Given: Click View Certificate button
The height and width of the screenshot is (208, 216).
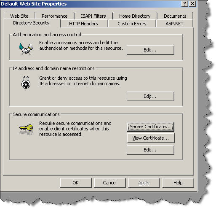Looking at the screenshot, I should [x=151, y=138].
